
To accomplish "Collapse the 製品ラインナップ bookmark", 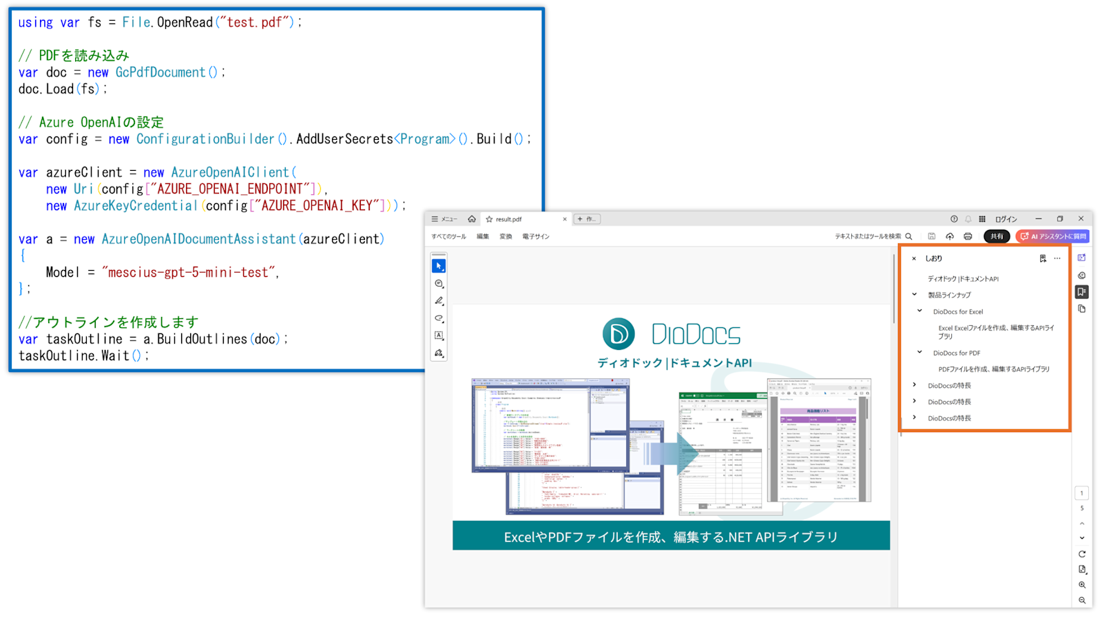I will (x=915, y=294).
